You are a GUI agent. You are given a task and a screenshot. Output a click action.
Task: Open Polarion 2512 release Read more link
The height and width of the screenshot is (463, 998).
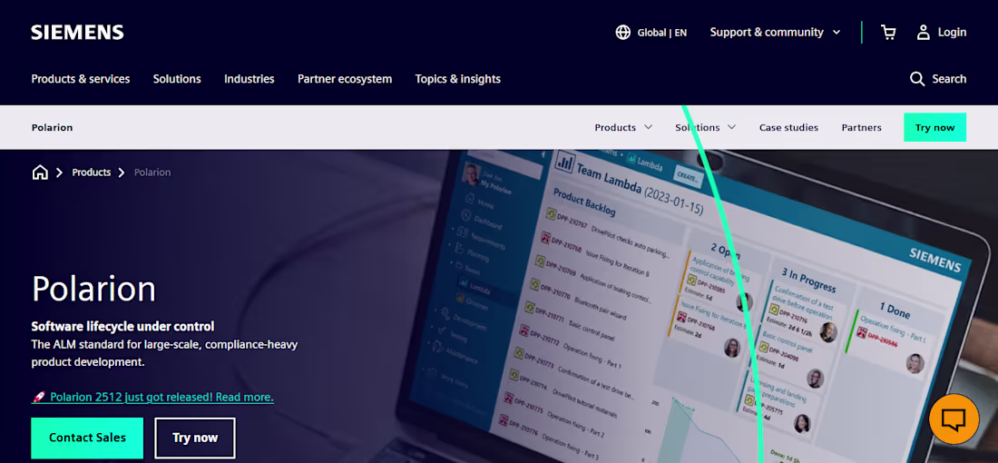click(152, 397)
